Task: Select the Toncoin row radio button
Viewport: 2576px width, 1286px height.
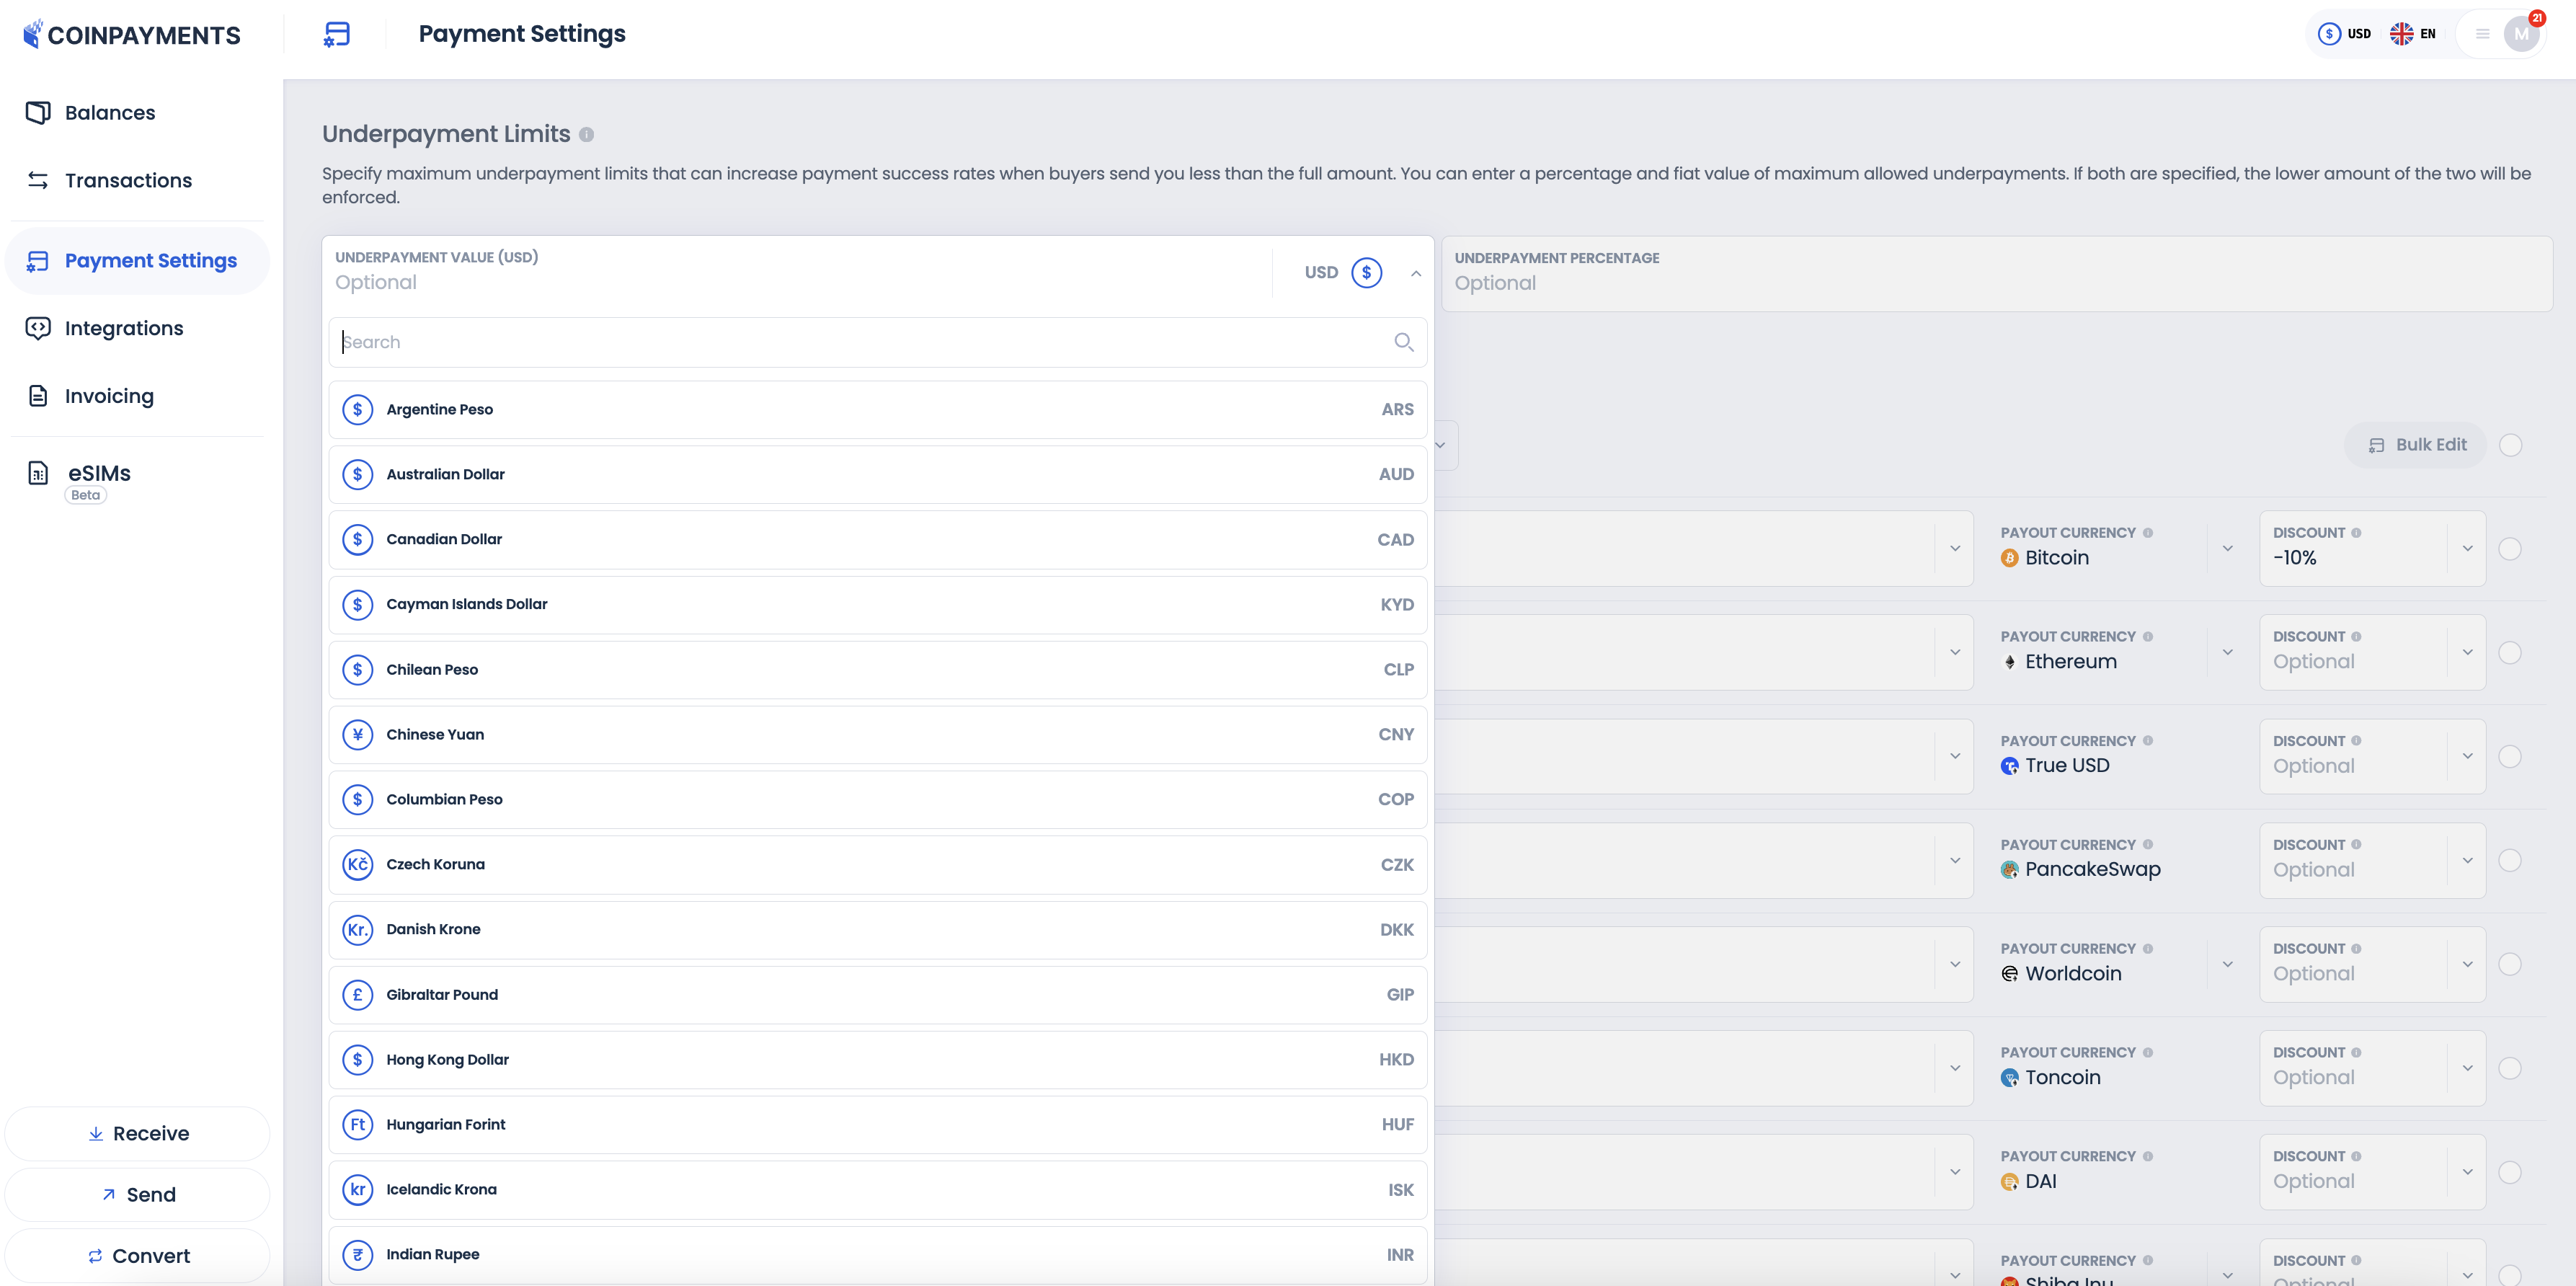Action: (2509, 1068)
